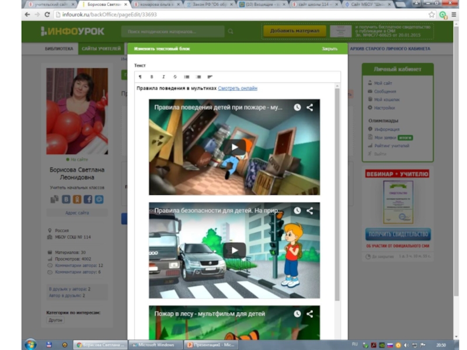Insert a numbered list in the editor
The image size is (467, 350).
pos(198,77)
